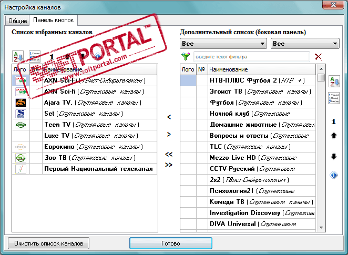Click scrollbar down arrow in side list
Viewport: 348px width, 255px height.
(321, 228)
